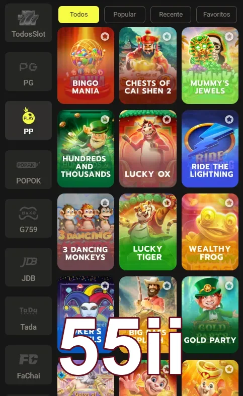Select the Todos filter tab
243x396 pixels.
tap(78, 15)
